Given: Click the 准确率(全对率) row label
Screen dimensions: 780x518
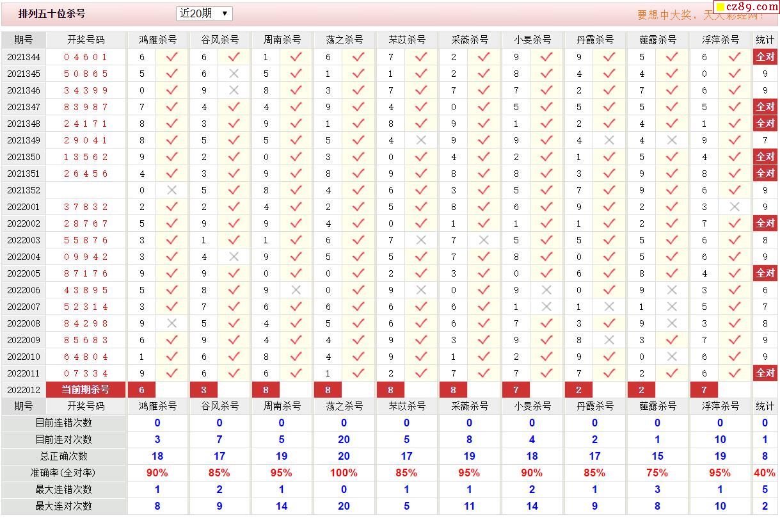Looking at the screenshot, I should tap(64, 473).
